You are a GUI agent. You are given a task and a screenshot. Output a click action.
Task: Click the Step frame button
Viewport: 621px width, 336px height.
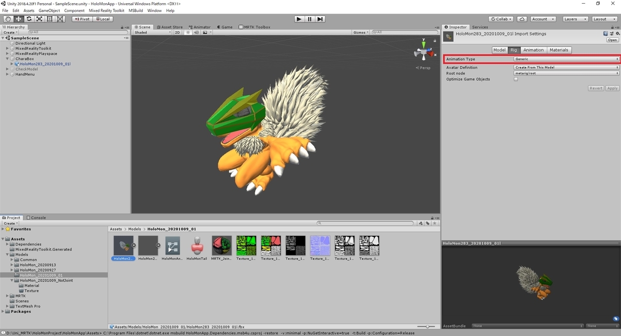[320, 19]
